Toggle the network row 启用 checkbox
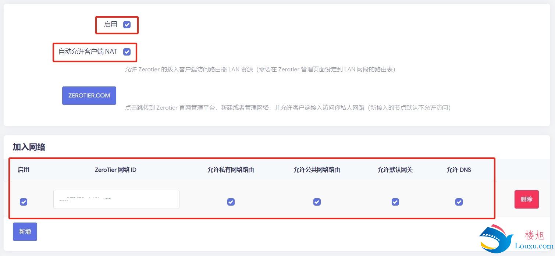The height and width of the screenshot is (256, 555). 24,202
